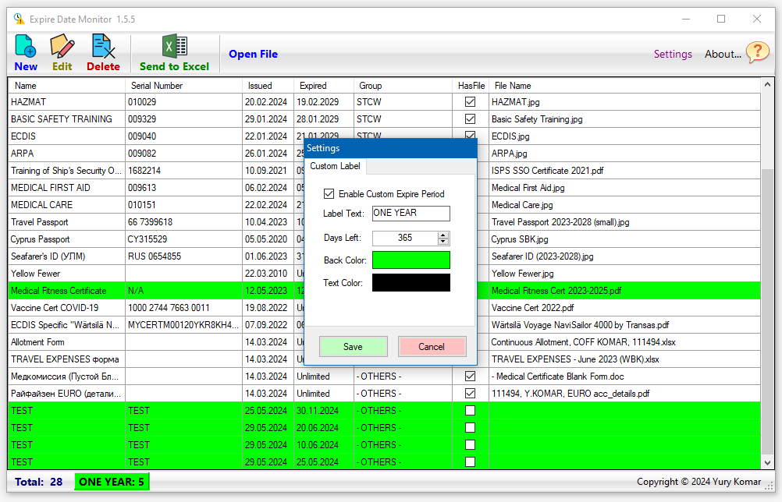
Task: Toggle HasFile checkbox for BASIC SAFETY TRAINING
Action: pos(470,119)
